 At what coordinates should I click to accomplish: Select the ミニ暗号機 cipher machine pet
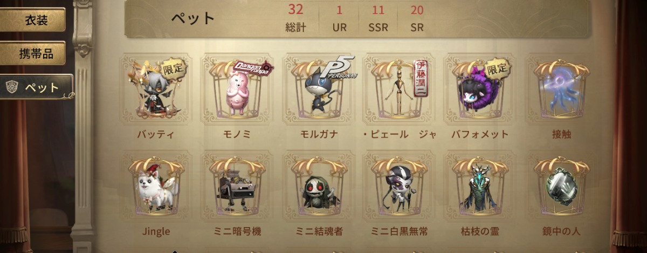[x=237, y=187]
